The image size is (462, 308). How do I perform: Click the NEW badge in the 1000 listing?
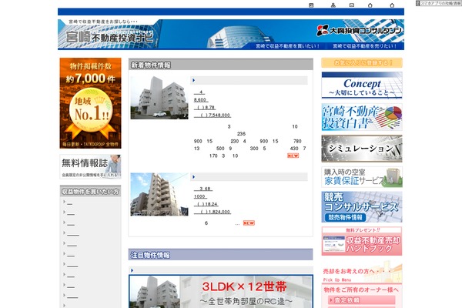coord(249,223)
